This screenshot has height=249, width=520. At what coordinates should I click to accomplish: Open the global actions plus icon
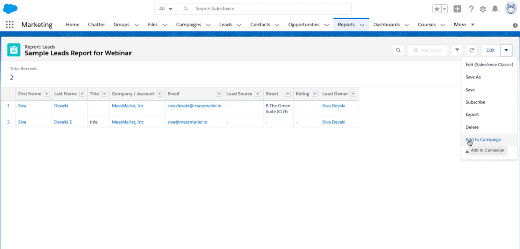click(458, 9)
